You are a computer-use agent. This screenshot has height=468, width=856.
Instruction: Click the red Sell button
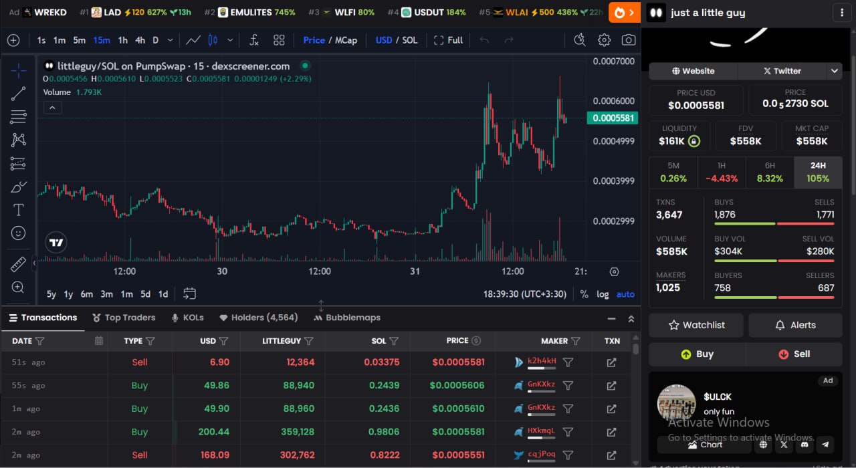794,354
